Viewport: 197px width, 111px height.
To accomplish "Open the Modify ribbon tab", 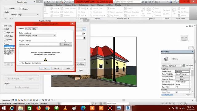I will pyautogui.click(x=118, y=5).
